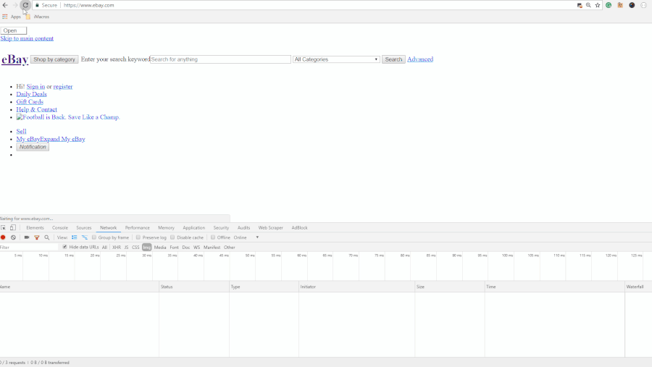Screen dimensions: 652x367
Task: Click the browser forward arrow
Action: tap(15, 5)
